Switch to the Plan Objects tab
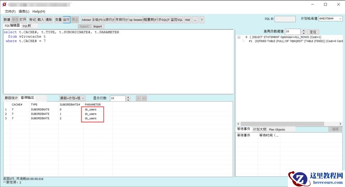The image size is (345, 187). pos(277,129)
